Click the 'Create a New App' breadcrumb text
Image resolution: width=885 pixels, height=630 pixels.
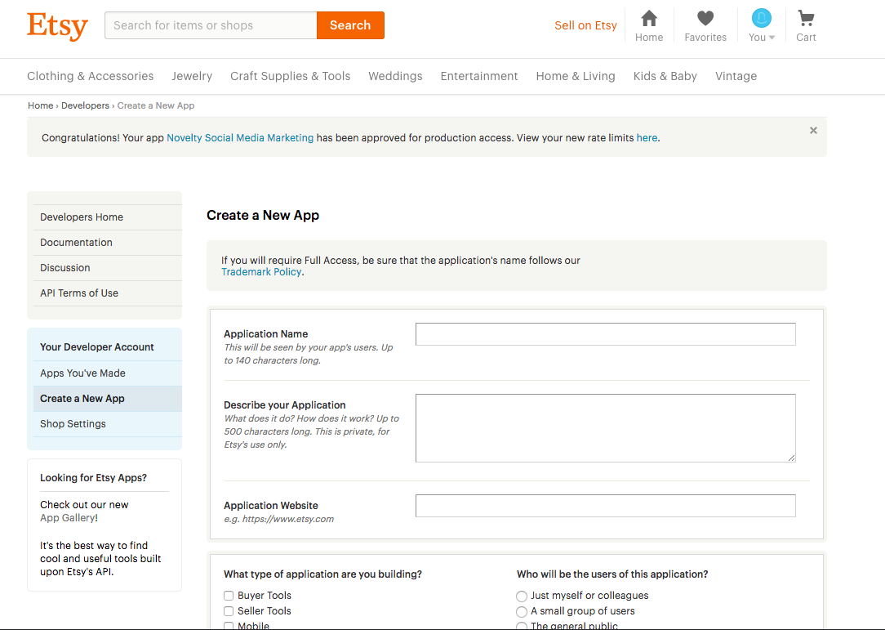pyautogui.click(x=156, y=105)
